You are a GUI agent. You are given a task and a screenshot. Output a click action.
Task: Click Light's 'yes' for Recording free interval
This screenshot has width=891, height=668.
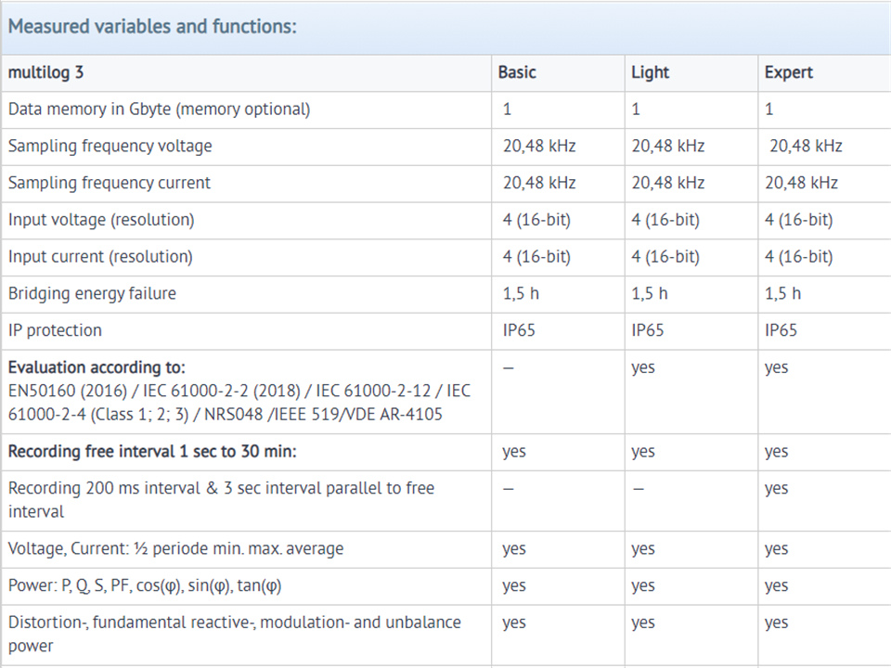pos(643,452)
